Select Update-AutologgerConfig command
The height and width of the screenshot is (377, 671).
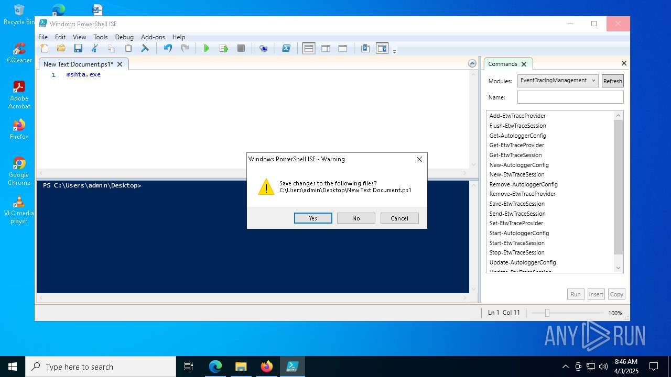522,262
